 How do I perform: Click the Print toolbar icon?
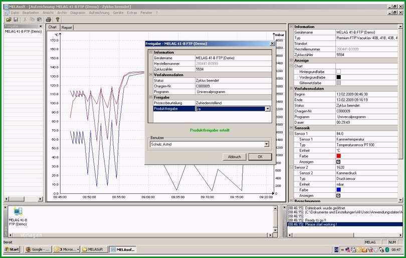[49, 20]
